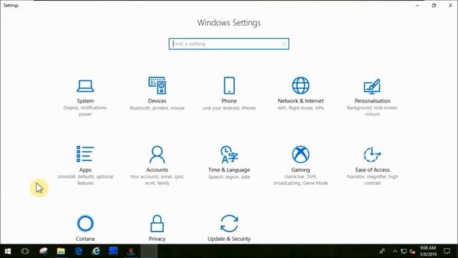Open the Update & Security arrows icon

click(229, 223)
